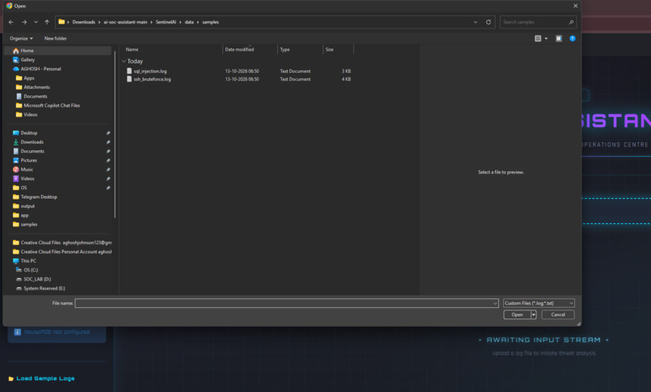Expand the File name dropdown arrow
The image size is (651, 392).
tap(495, 303)
